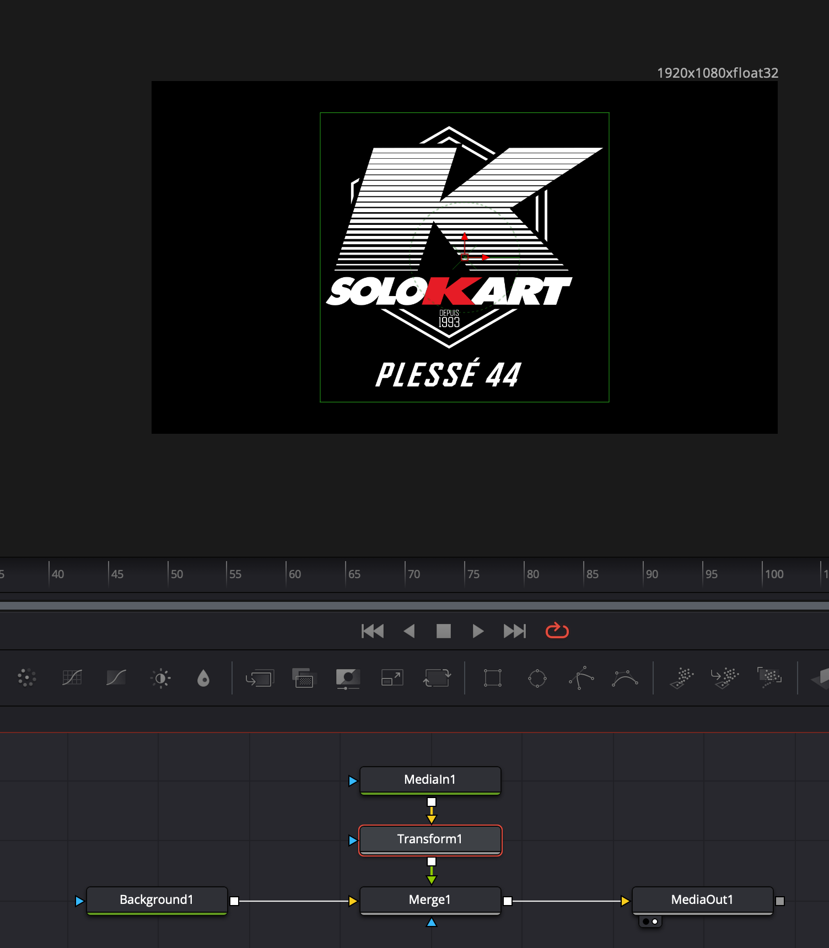Add a pEmitter particle node
829x948 pixels.
click(681, 678)
